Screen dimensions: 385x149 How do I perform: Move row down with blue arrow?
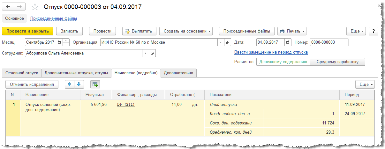click(79, 84)
